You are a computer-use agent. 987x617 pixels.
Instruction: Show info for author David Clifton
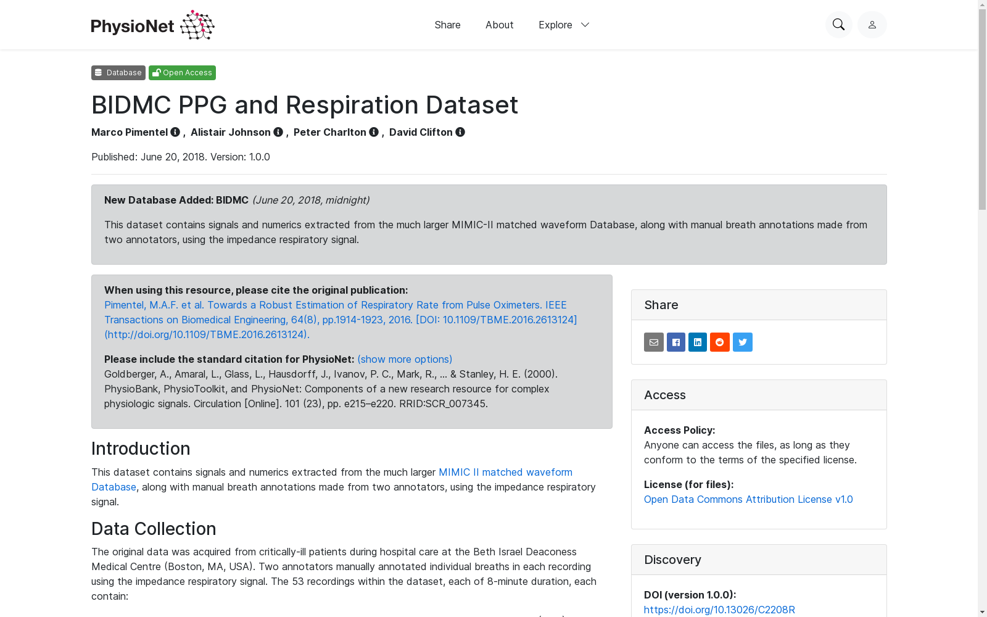tap(460, 132)
